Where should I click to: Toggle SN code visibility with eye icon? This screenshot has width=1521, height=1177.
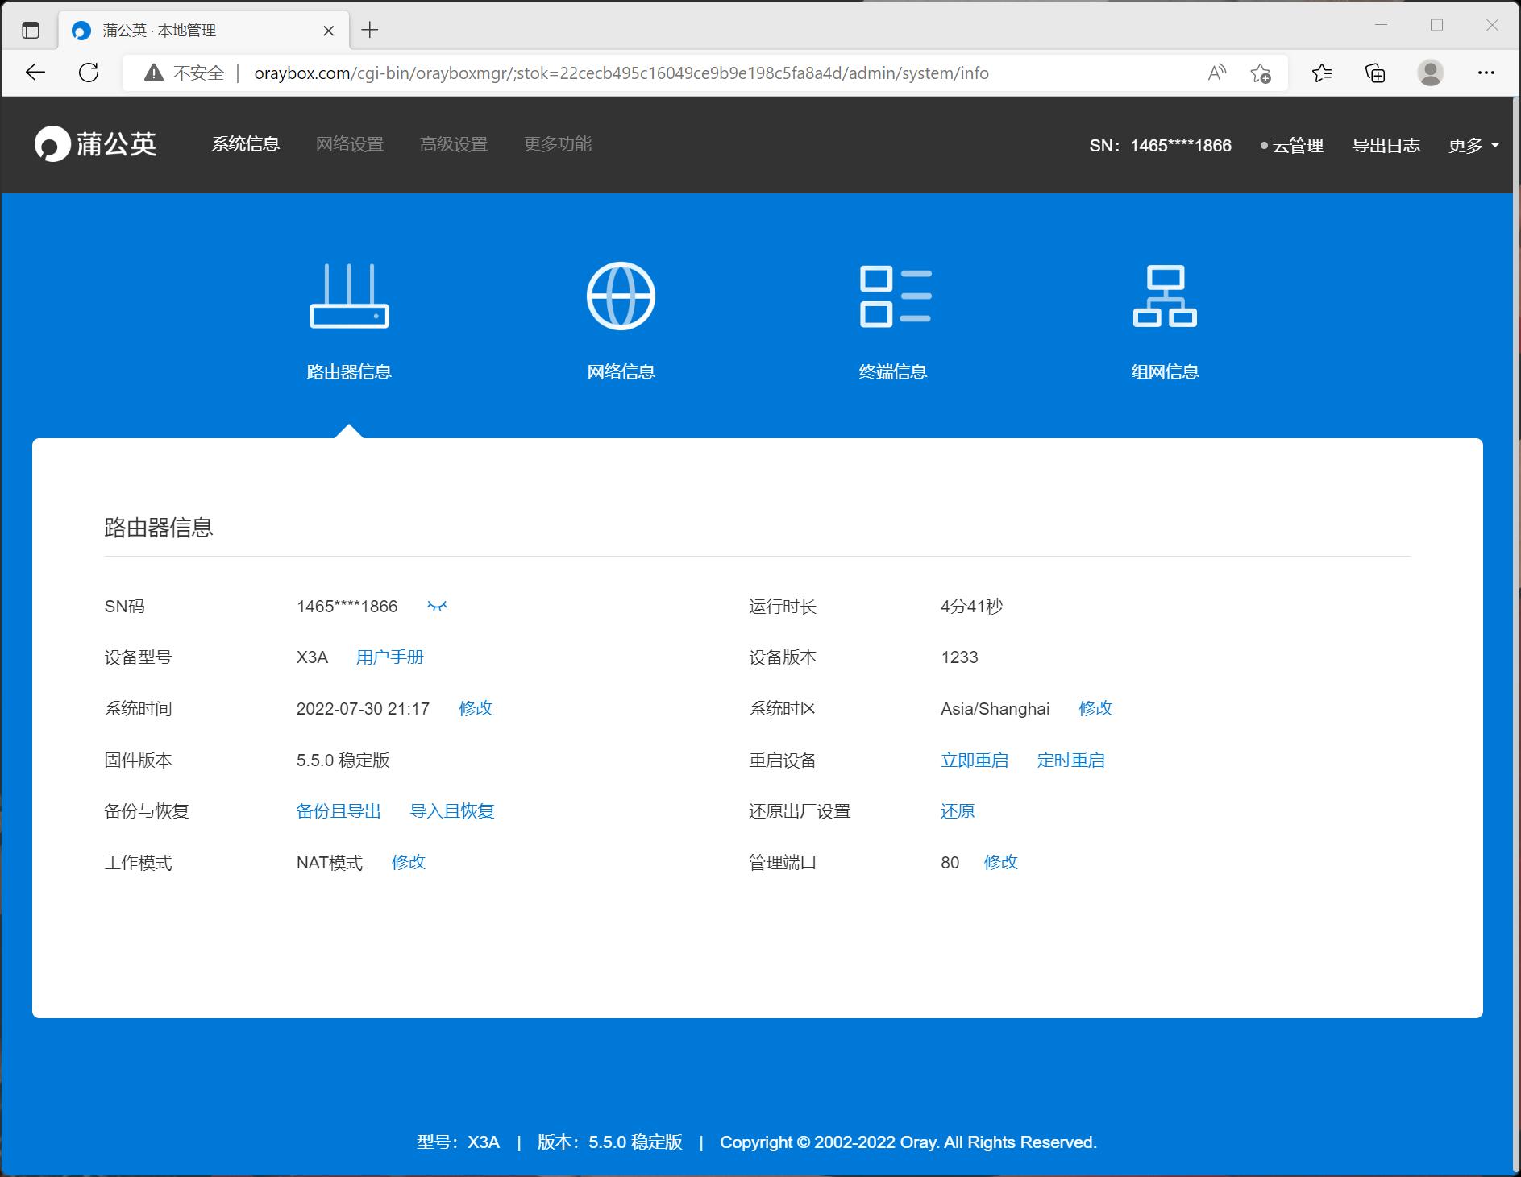point(438,606)
